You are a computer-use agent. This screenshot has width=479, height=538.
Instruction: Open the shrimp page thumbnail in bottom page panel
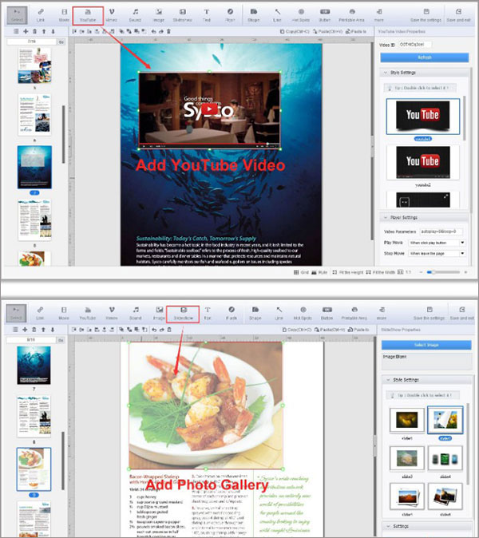point(34,469)
